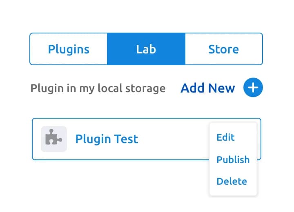Open the Store tab

(224, 49)
